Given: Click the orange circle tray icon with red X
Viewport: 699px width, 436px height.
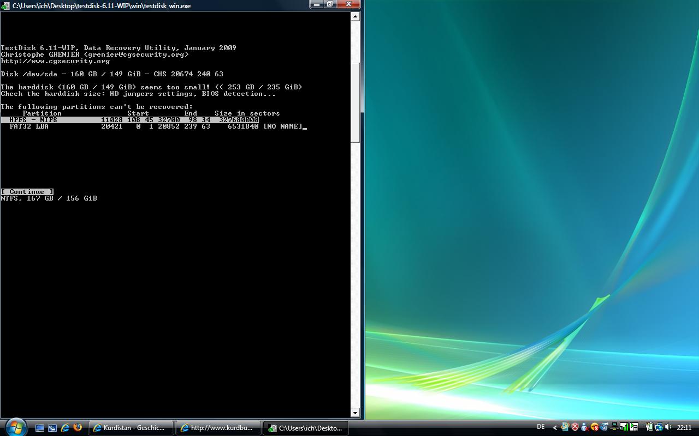Looking at the screenshot, I should 595,427.
